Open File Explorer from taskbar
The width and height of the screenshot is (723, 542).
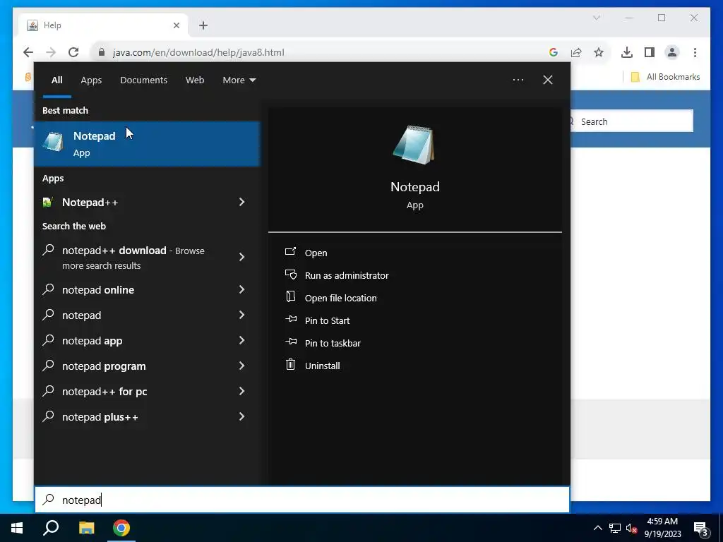tap(86, 528)
